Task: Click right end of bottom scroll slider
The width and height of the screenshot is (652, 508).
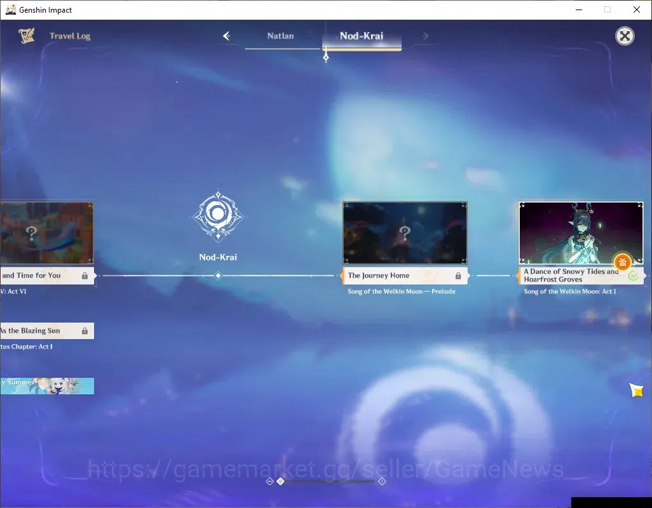Action: point(382,481)
